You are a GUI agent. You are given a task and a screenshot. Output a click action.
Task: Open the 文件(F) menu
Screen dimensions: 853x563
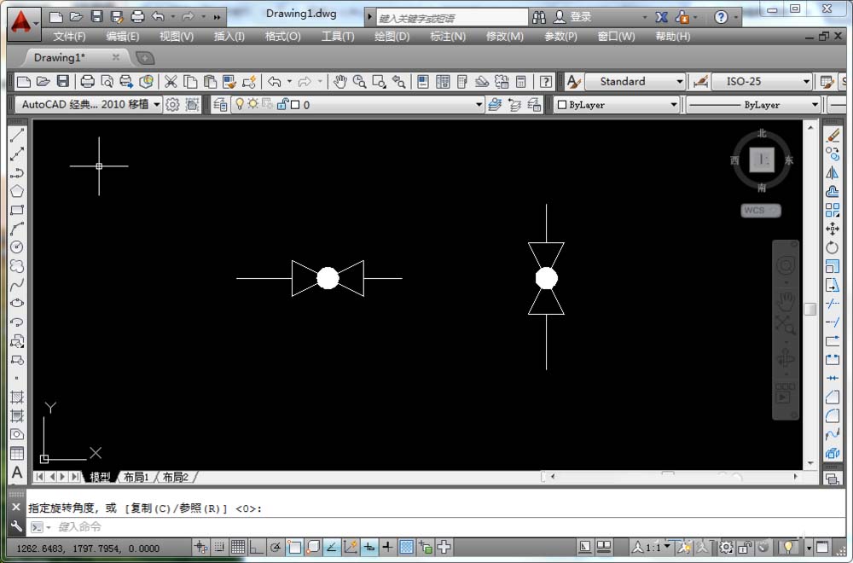[x=69, y=37]
